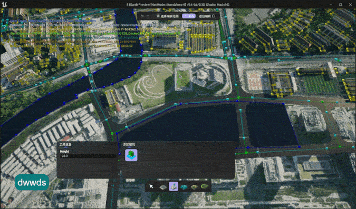Redo the previous action
The height and width of the screenshot is (209, 356).
(x=148, y=16)
